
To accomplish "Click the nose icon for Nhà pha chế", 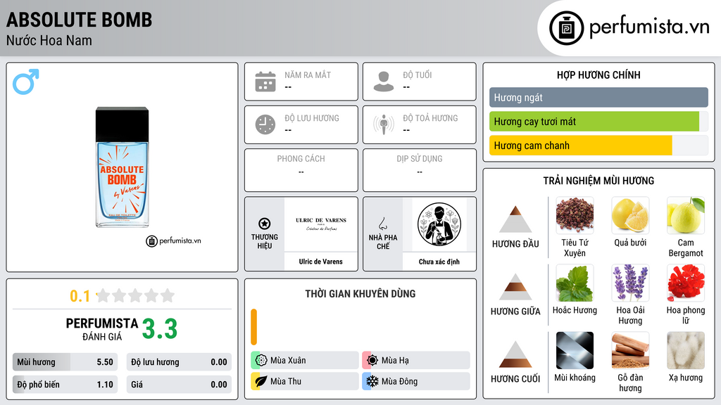I will [x=382, y=224].
